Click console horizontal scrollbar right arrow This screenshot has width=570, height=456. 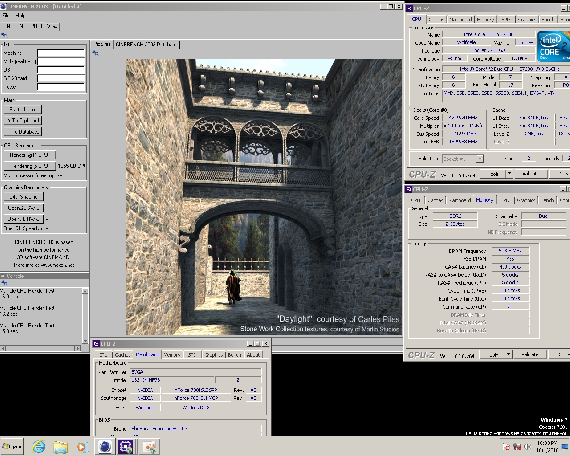pos(78,348)
